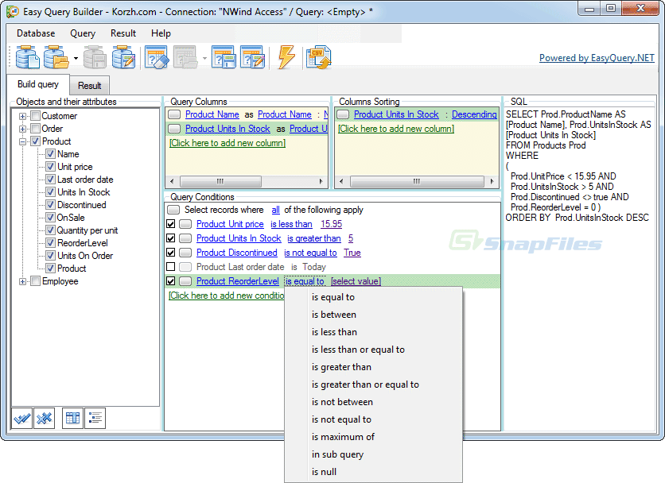Image resolution: width=665 pixels, height=483 pixels.
Task: Expand the Employee tree node
Action: tap(22, 281)
